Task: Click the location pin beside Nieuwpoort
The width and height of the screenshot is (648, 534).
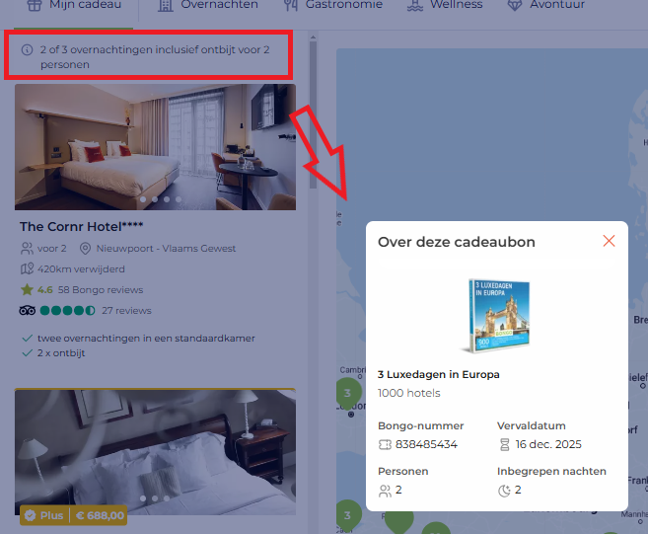Action: pos(85,249)
